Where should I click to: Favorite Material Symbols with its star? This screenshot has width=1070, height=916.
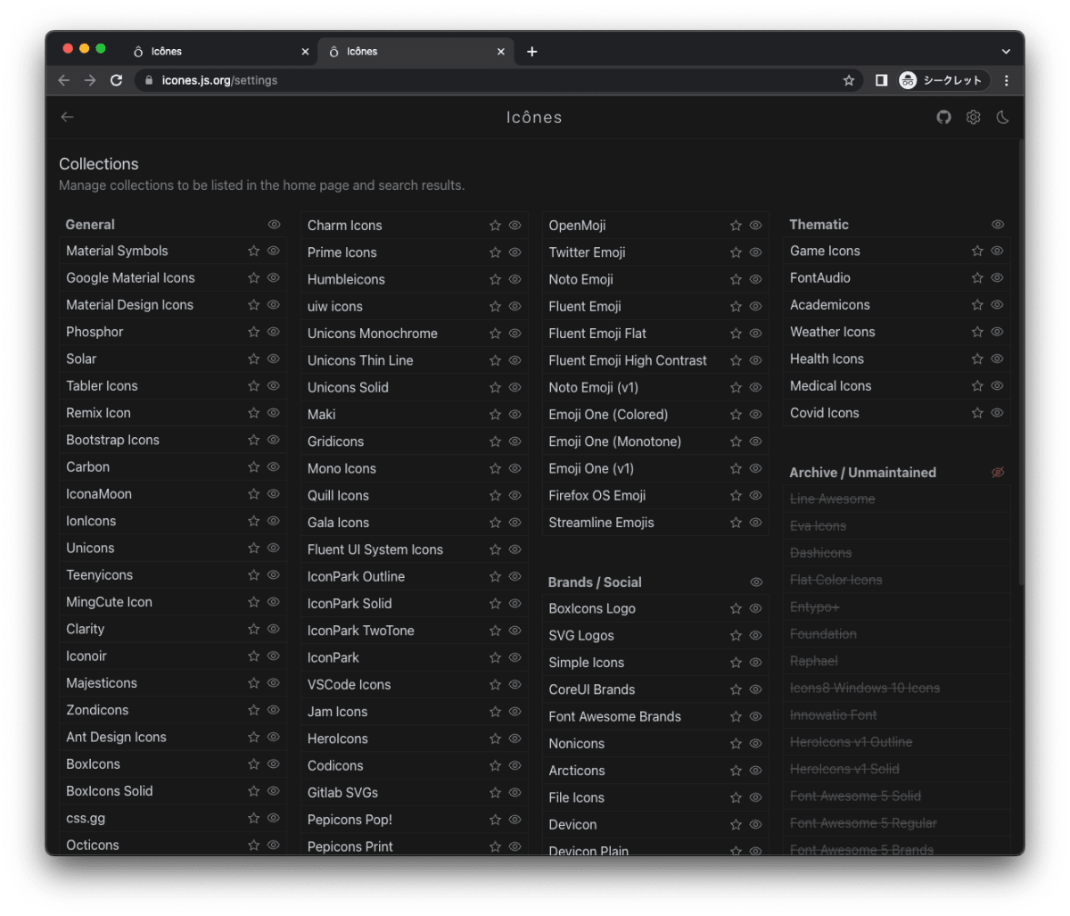click(x=253, y=252)
